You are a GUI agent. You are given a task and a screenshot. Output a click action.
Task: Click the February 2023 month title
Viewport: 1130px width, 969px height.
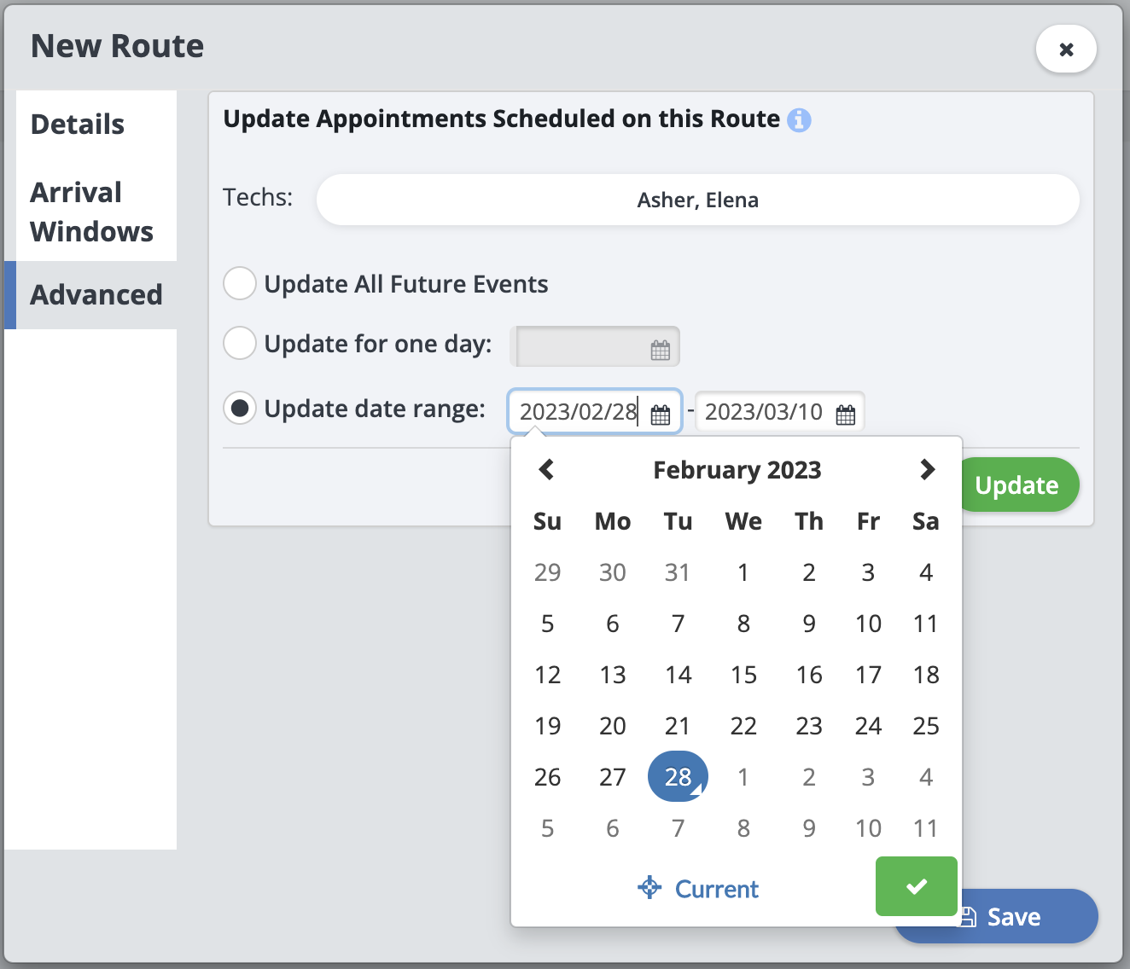coord(737,470)
